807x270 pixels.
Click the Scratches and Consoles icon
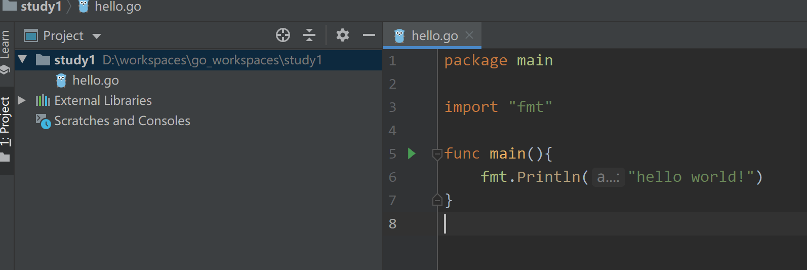[43, 121]
